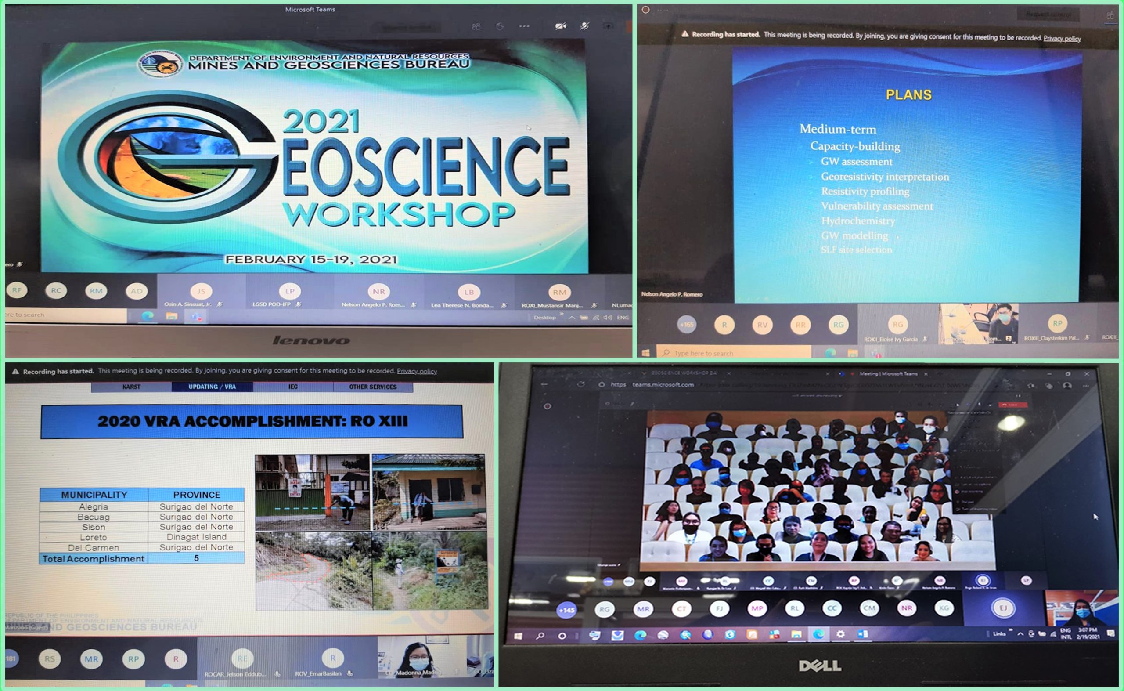Reload page in the Dell laptop browser
The height and width of the screenshot is (691, 1124).
(580, 384)
